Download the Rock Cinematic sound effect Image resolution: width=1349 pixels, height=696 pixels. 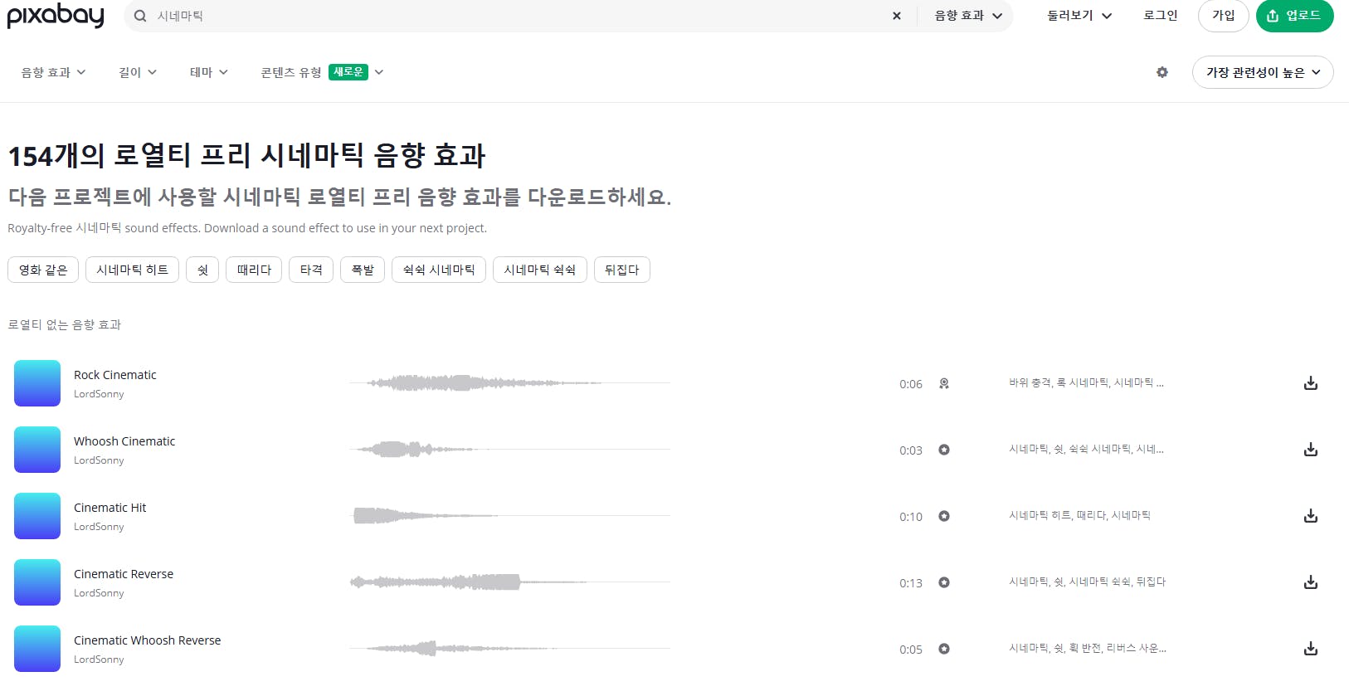tap(1311, 383)
